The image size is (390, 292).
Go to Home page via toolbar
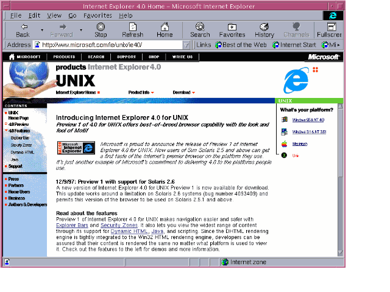pyautogui.click(x=165, y=30)
